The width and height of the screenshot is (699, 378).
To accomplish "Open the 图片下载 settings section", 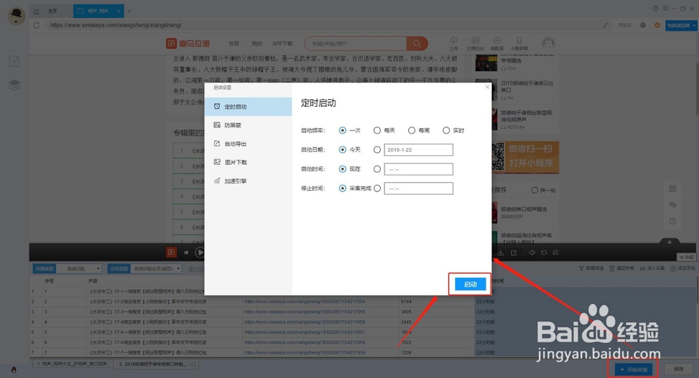I will 248,162.
